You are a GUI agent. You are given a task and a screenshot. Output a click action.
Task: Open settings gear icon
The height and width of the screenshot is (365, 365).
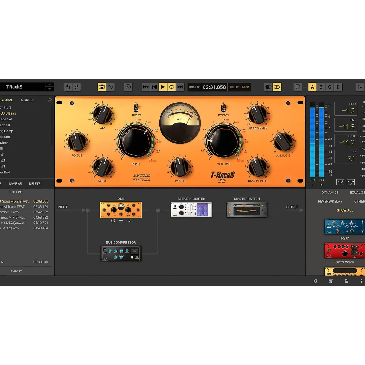tap(315, 281)
